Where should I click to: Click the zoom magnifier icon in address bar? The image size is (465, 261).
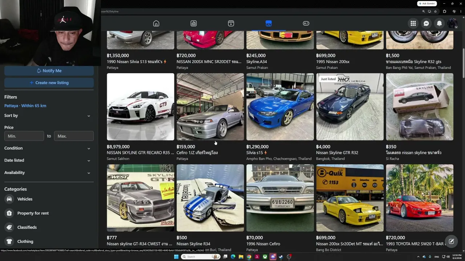[424, 11]
